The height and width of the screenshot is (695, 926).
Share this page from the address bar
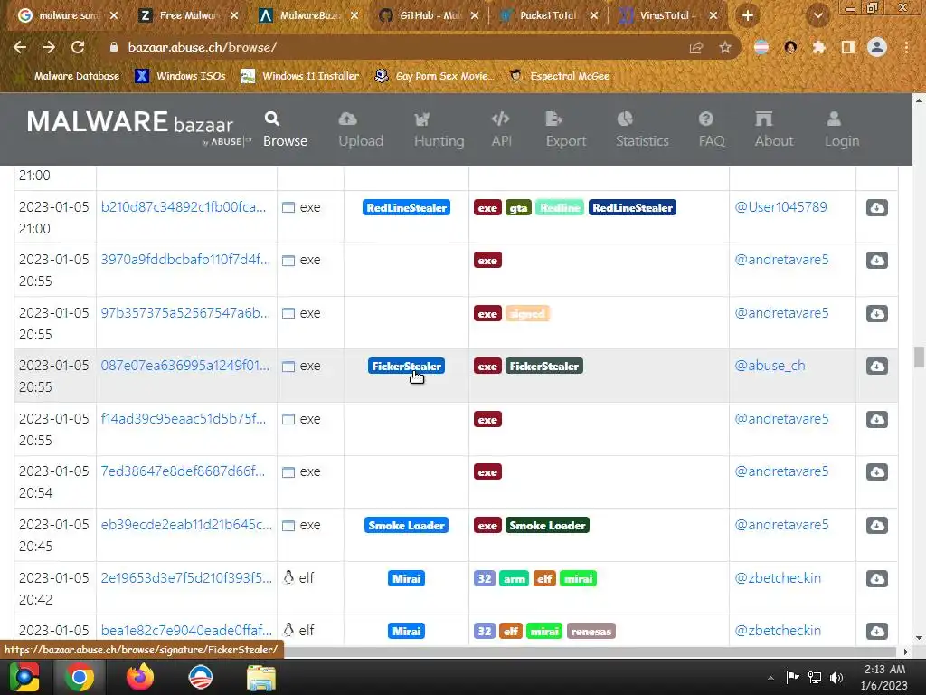pos(696,47)
